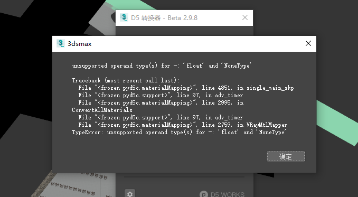Click the first 'unsupported operand type(s)' message line
This screenshot has width=358, height=197.
coord(162,65)
